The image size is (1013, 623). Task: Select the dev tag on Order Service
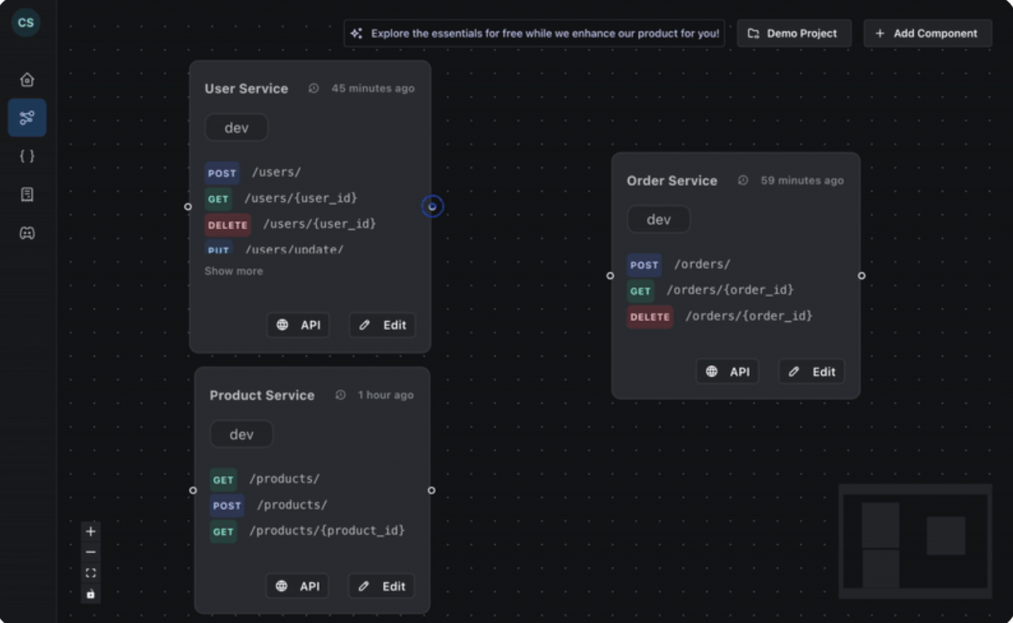tap(659, 220)
